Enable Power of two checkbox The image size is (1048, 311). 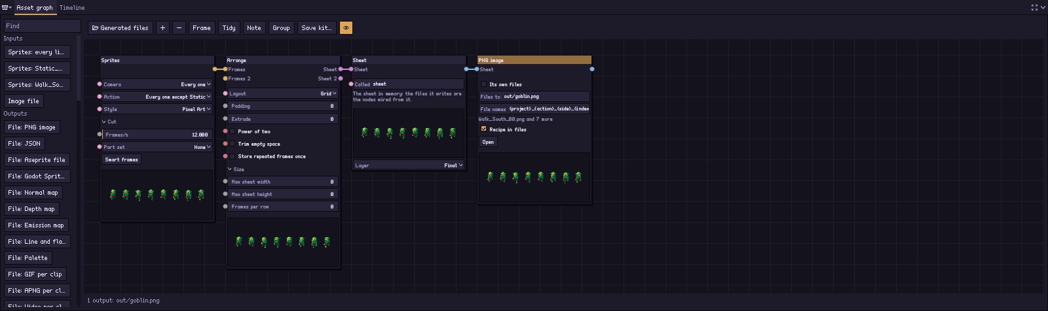coord(233,131)
